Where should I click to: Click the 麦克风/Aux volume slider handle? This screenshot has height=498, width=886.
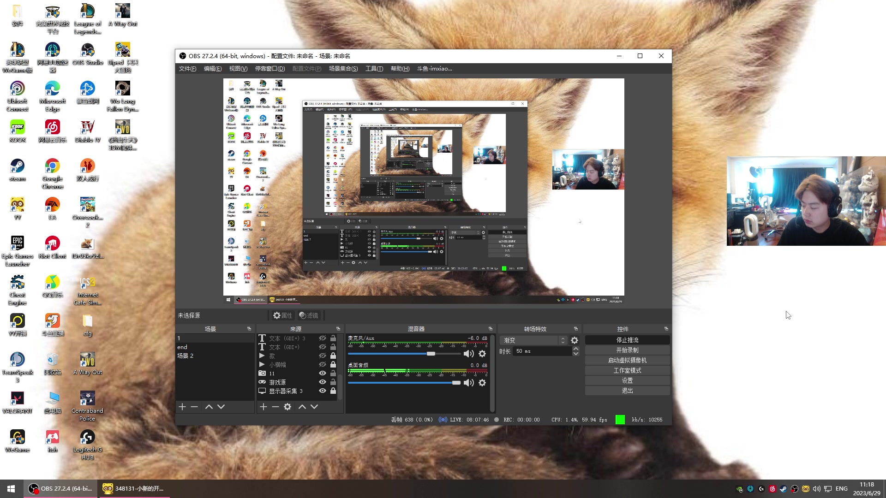[x=431, y=354]
